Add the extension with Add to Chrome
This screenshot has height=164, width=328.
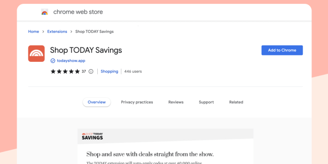click(282, 50)
